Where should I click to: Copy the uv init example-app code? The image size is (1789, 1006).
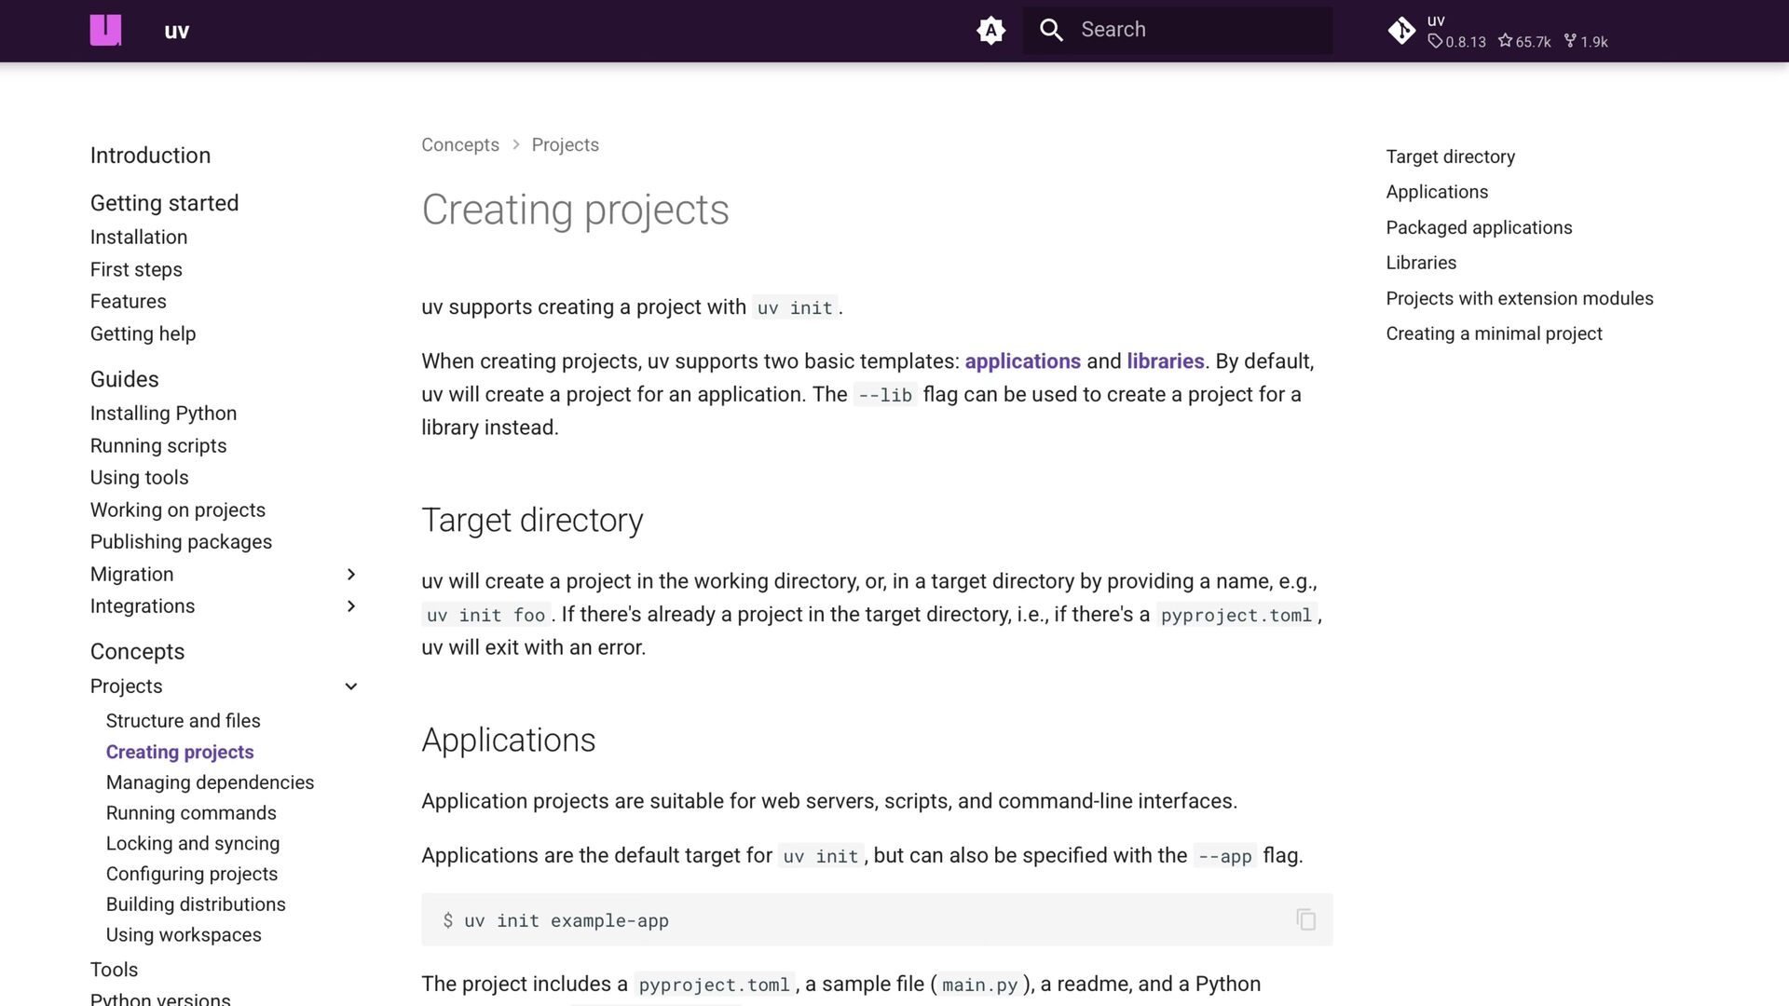click(1305, 919)
